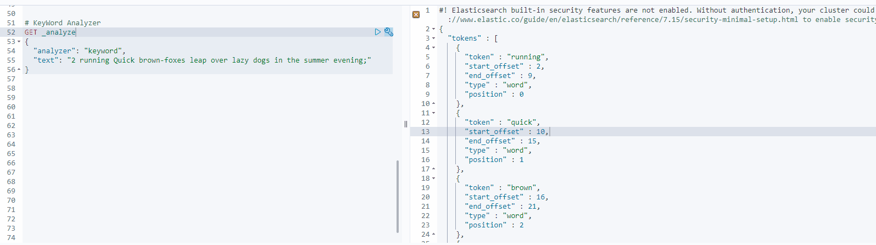Screen dimensions: 876x245
Task: Click line number 52 in request gutter
Action: point(11,32)
